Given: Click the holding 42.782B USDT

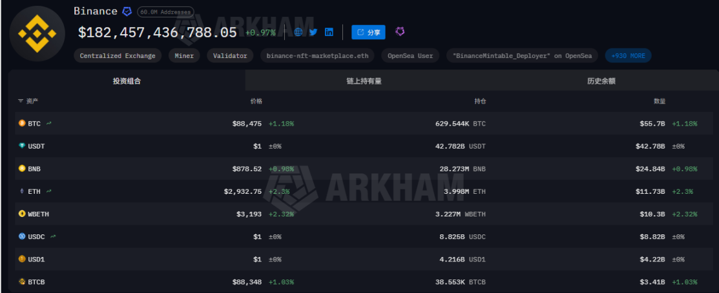Looking at the screenshot, I should (x=461, y=146).
